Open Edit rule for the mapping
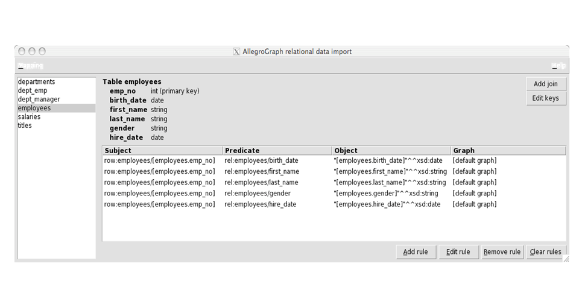This screenshot has height=307, width=579. (x=458, y=252)
